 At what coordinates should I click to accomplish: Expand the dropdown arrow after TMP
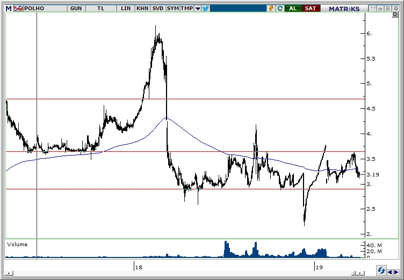(x=198, y=9)
